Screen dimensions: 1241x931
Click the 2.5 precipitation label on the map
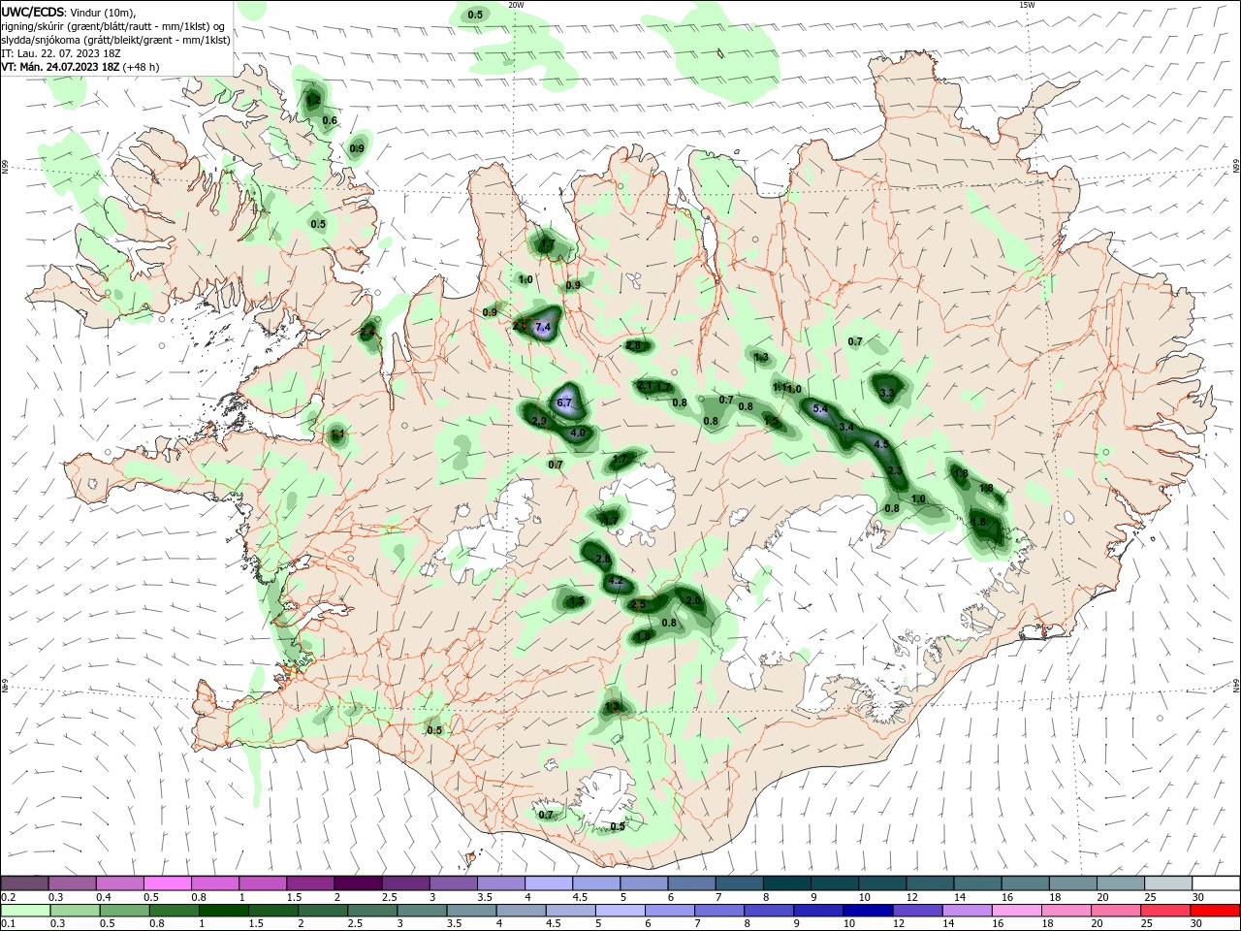(x=638, y=604)
